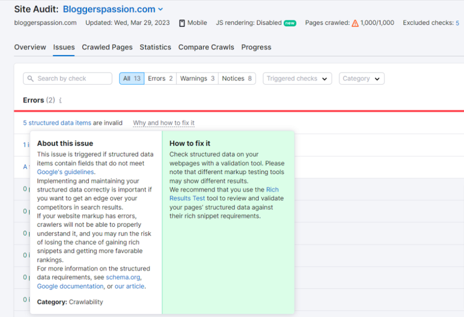The image size is (464, 317).
Task: Switch to the Overview tab
Action: (x=30, y=47)
